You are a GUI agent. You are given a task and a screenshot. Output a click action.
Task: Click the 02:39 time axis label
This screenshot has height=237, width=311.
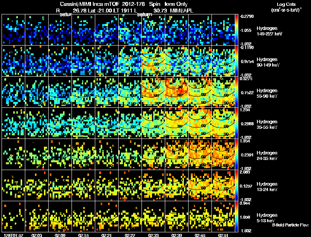click(176, 235)
